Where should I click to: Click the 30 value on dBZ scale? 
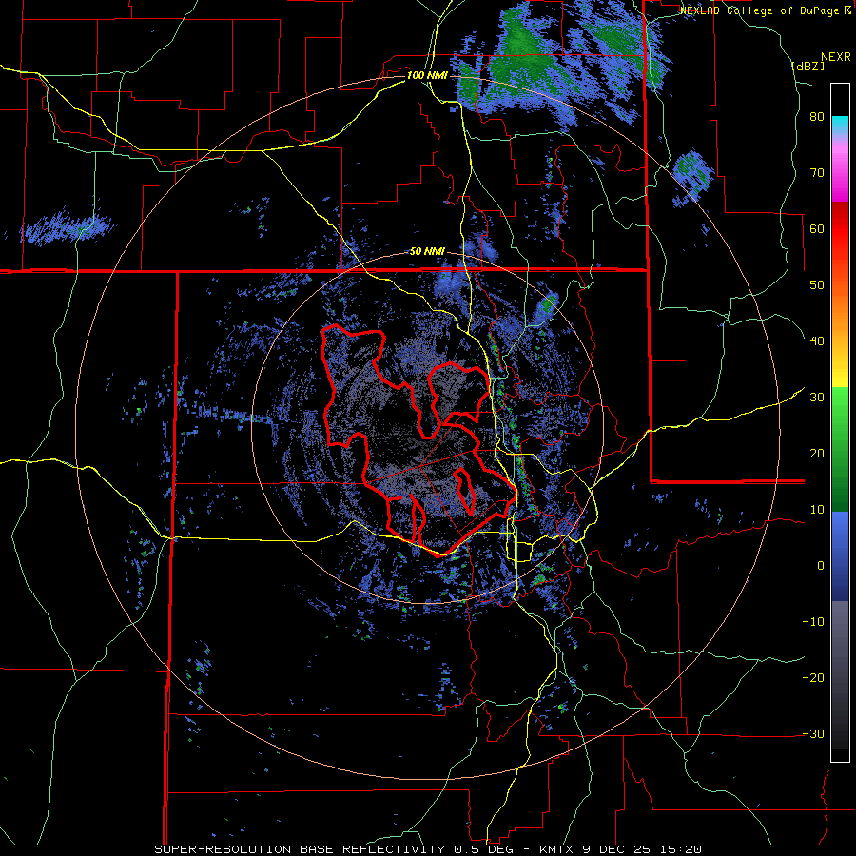click(x=817, y=397)
